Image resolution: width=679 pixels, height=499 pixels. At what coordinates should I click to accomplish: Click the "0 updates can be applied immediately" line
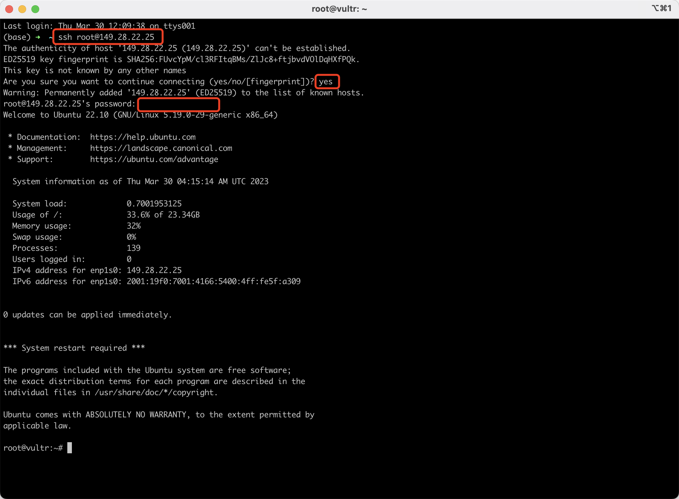(x=88, y=315)
